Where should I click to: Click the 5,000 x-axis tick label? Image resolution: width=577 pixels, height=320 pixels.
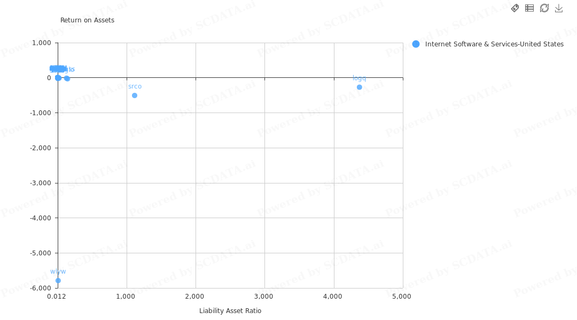(x=401, y=297)
